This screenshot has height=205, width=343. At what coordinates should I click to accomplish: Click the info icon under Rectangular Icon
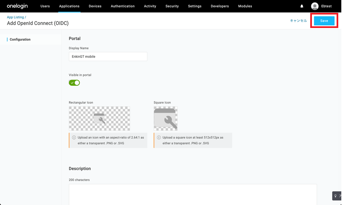74,138
